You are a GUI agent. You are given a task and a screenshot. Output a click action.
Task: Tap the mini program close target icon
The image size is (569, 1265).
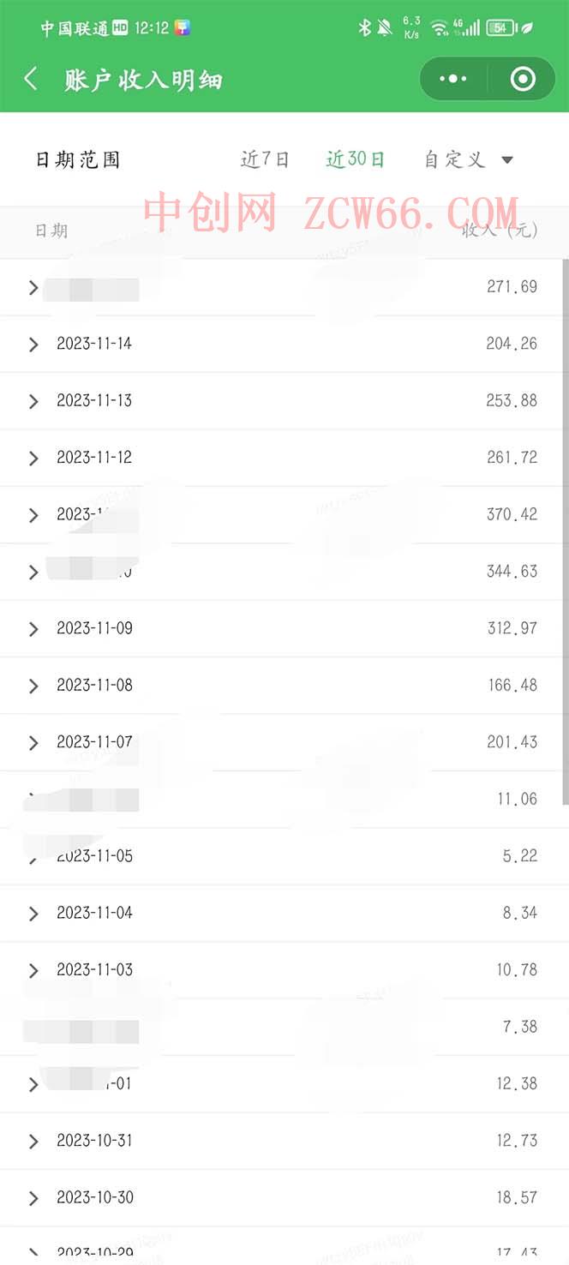click(522, 80)
